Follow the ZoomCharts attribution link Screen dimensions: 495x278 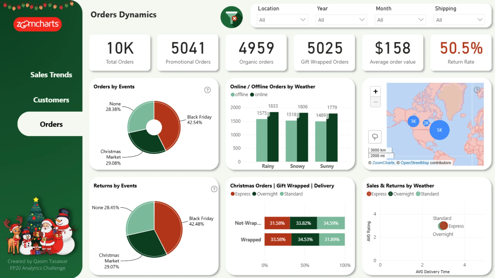click(x=383, y=163)
